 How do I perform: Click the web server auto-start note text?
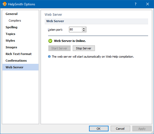(x=93, y=57)
